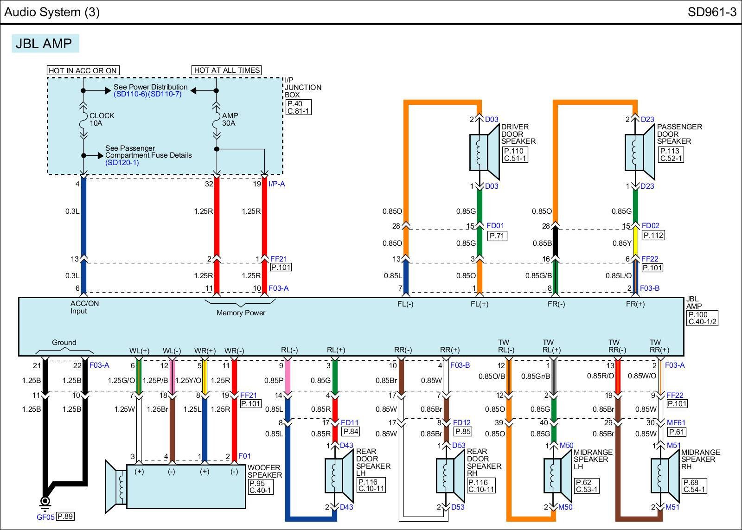Open the SD110-6 power distribution link

(x=130, y=94)
